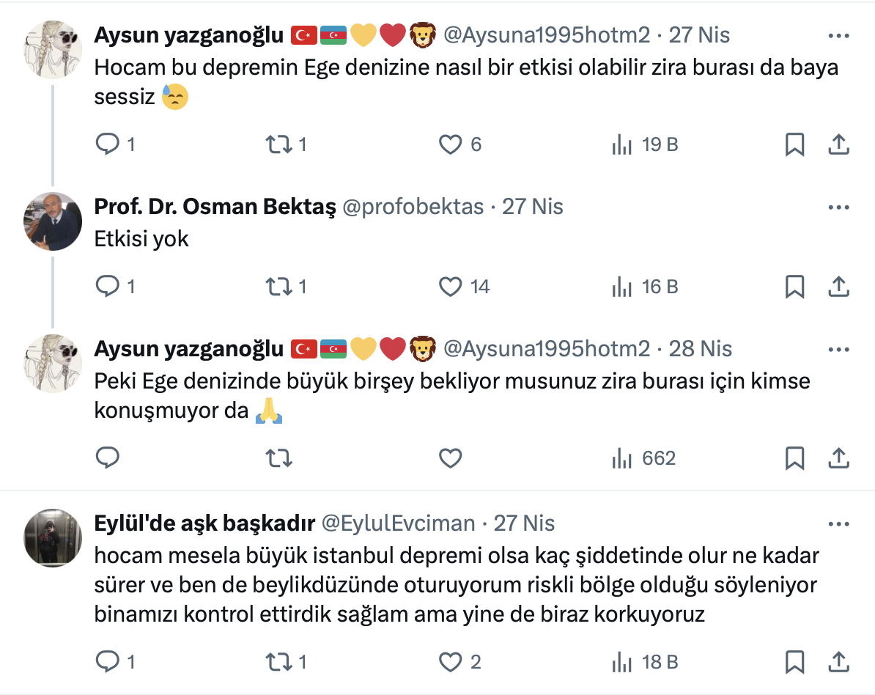
Task: Like the "Etkisi yok" tweet
Action: 450,286
